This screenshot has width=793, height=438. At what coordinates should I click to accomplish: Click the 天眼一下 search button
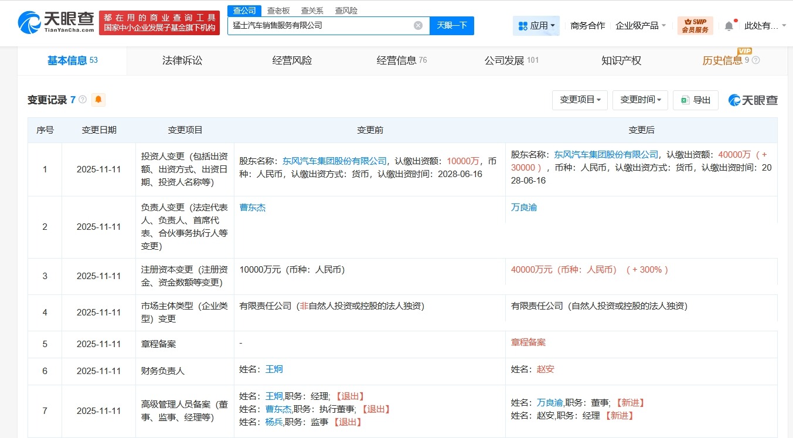coord(452,25)
